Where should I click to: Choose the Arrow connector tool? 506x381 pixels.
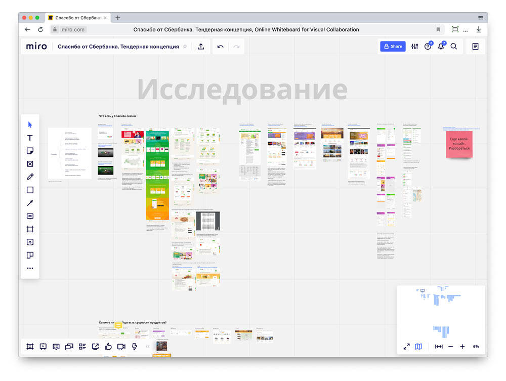tap(30, 203)
